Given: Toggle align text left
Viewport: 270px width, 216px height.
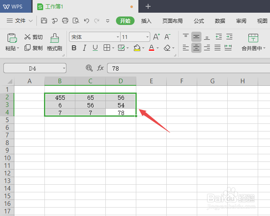Looking at the screenshot, I should 186,48.
